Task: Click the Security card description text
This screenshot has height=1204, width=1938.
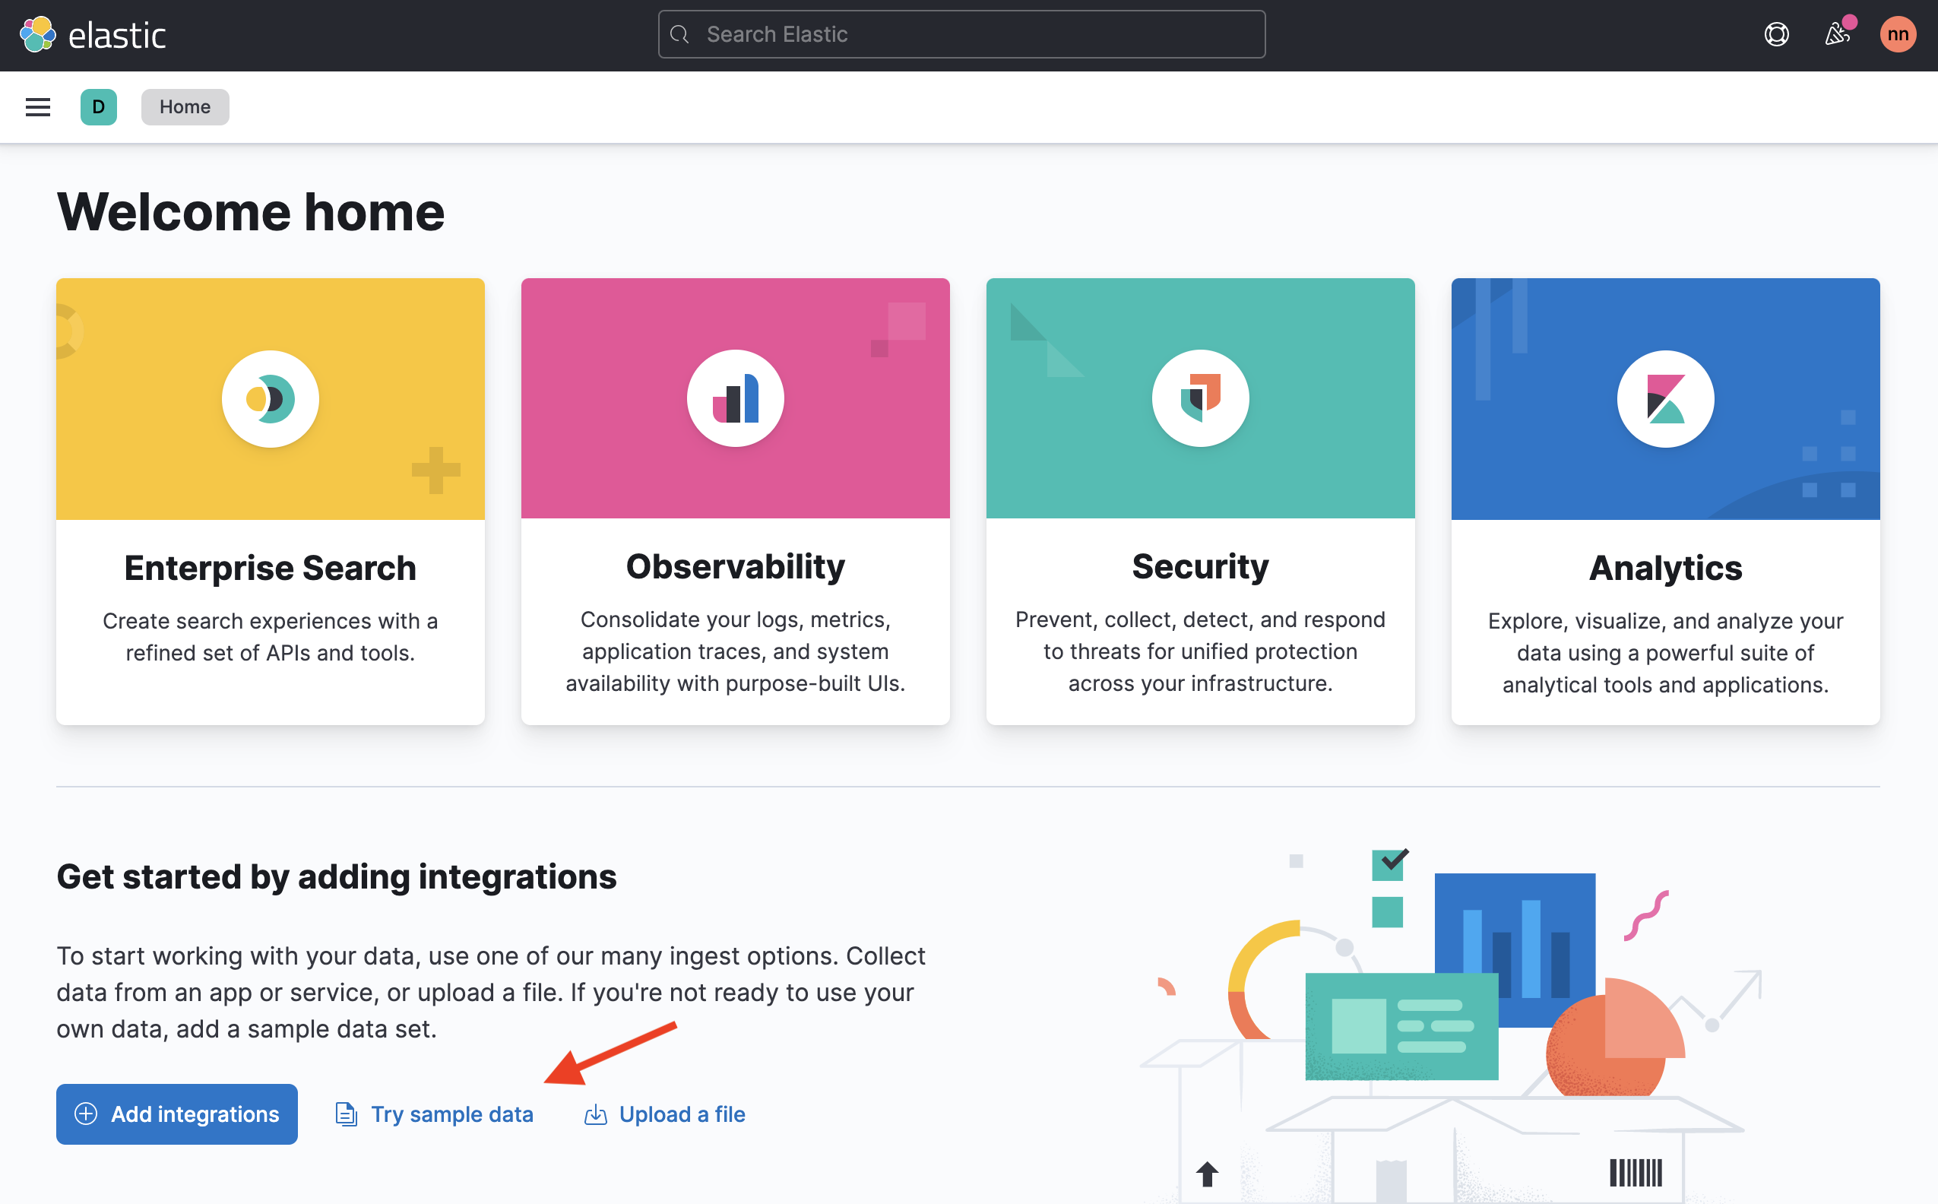Action: 1201,651
